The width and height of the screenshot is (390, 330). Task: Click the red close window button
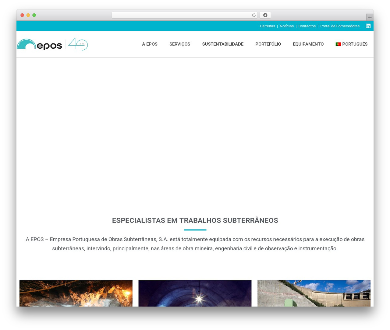(22, 15)
